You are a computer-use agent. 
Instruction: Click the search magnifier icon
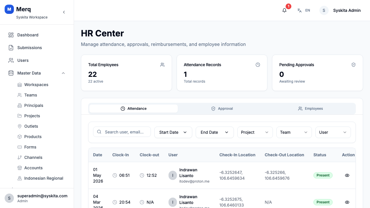(99, 132)
